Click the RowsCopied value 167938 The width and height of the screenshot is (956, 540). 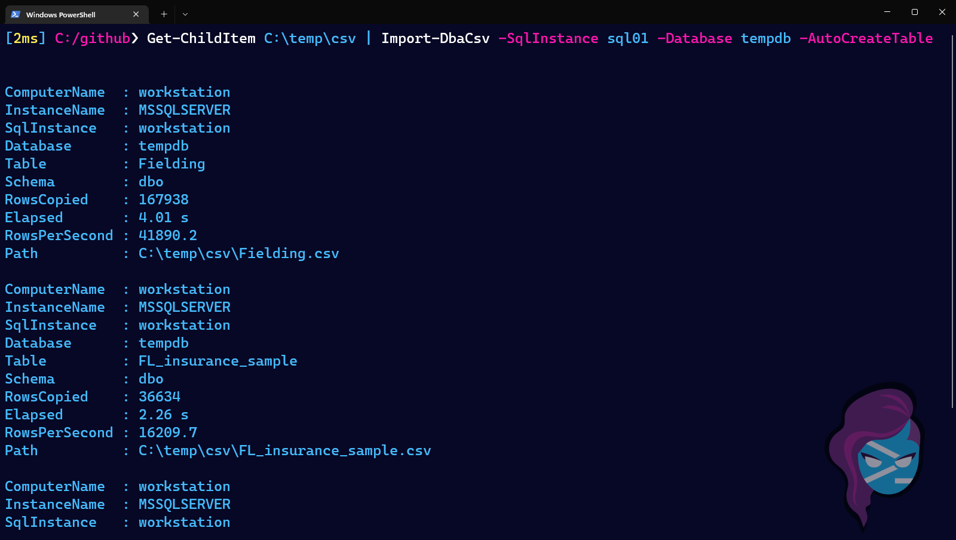pyautogui.click(x=163, y=200)
